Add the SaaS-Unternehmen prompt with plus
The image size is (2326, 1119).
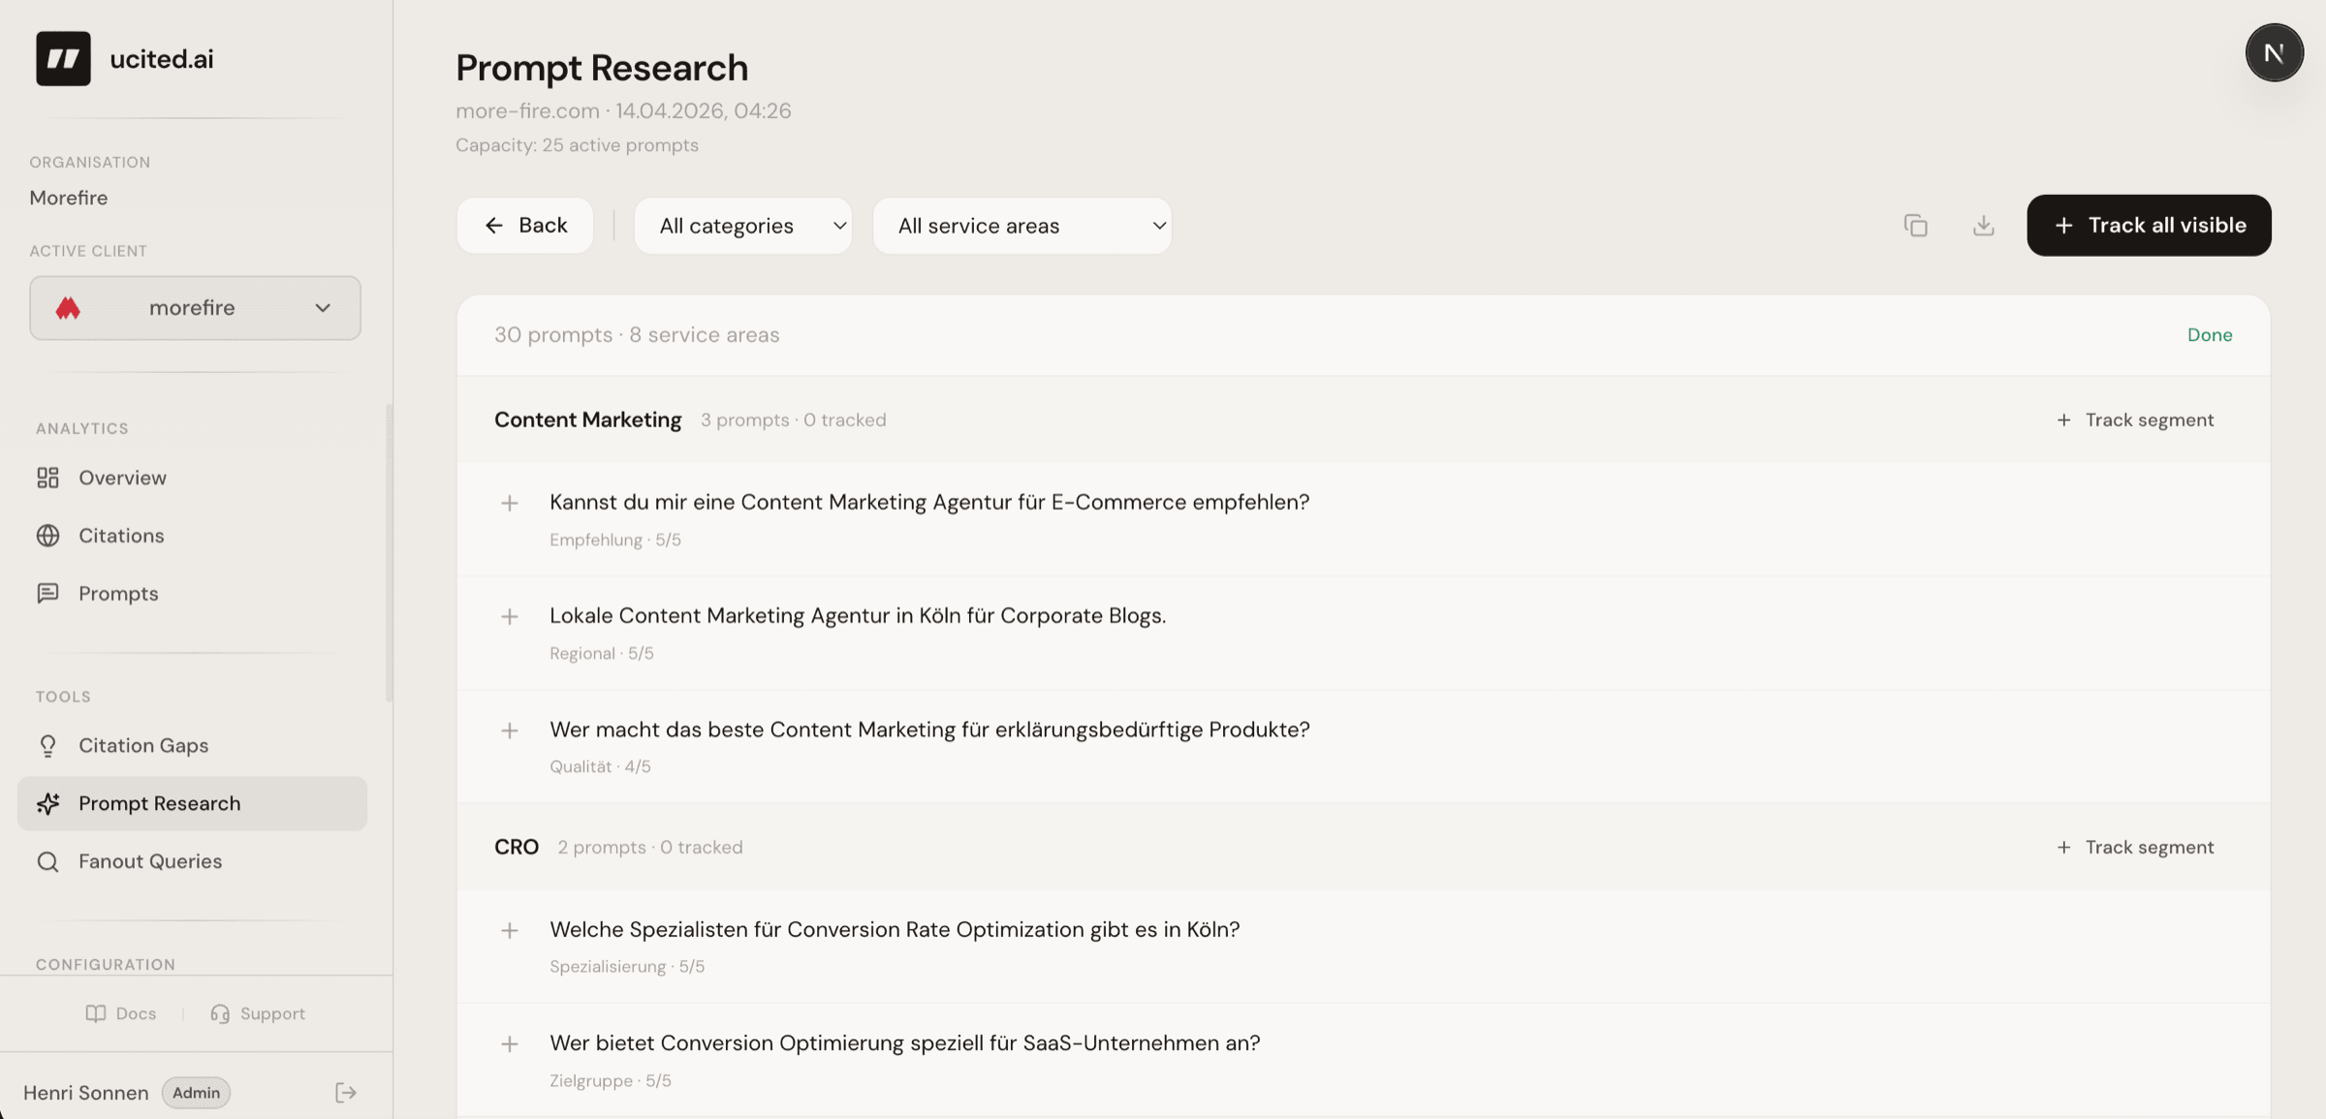[x=510, y=1043]
